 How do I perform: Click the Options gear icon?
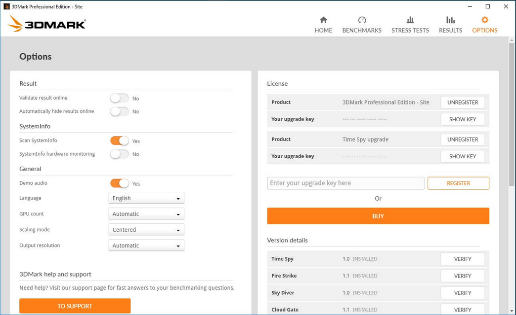(485, 20)
